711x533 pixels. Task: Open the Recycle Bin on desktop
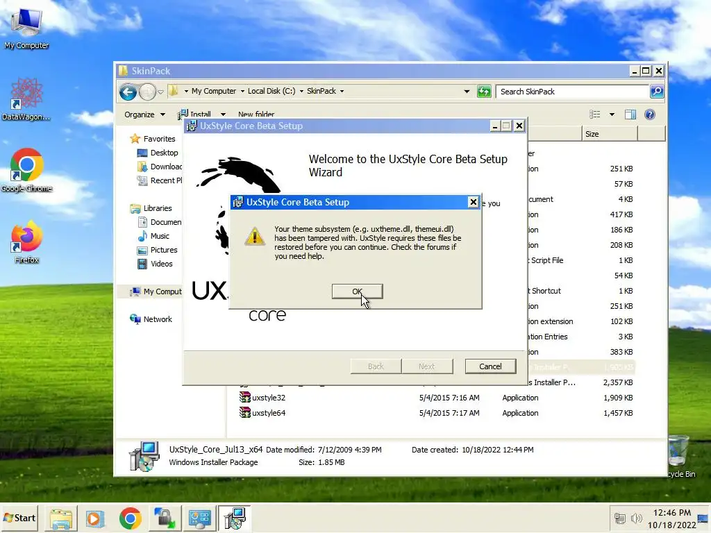click(x=680, y=455)
